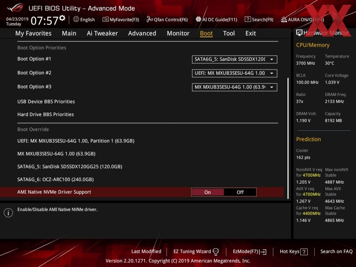Switch to the Monitor tab
This screenshot has width=356, height=267.
pos(178,33)
